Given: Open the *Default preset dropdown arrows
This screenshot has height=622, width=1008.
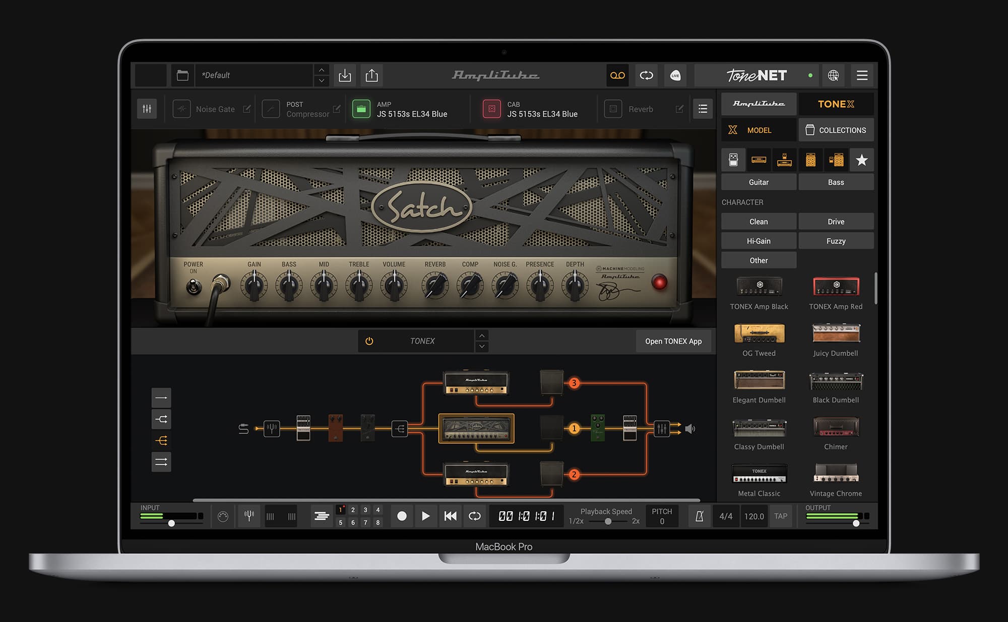Looking at the screenshot, I should click(x=321, y=76).
